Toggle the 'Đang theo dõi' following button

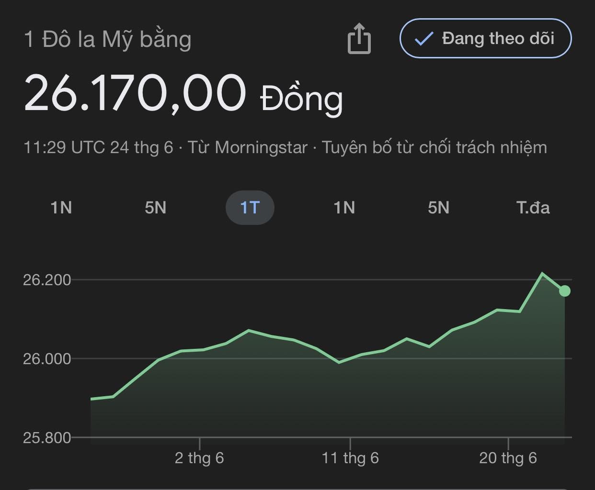(486, 38)
